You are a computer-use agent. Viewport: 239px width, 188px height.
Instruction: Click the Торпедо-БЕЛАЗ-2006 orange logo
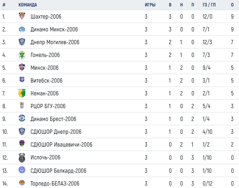coord(22,183)
